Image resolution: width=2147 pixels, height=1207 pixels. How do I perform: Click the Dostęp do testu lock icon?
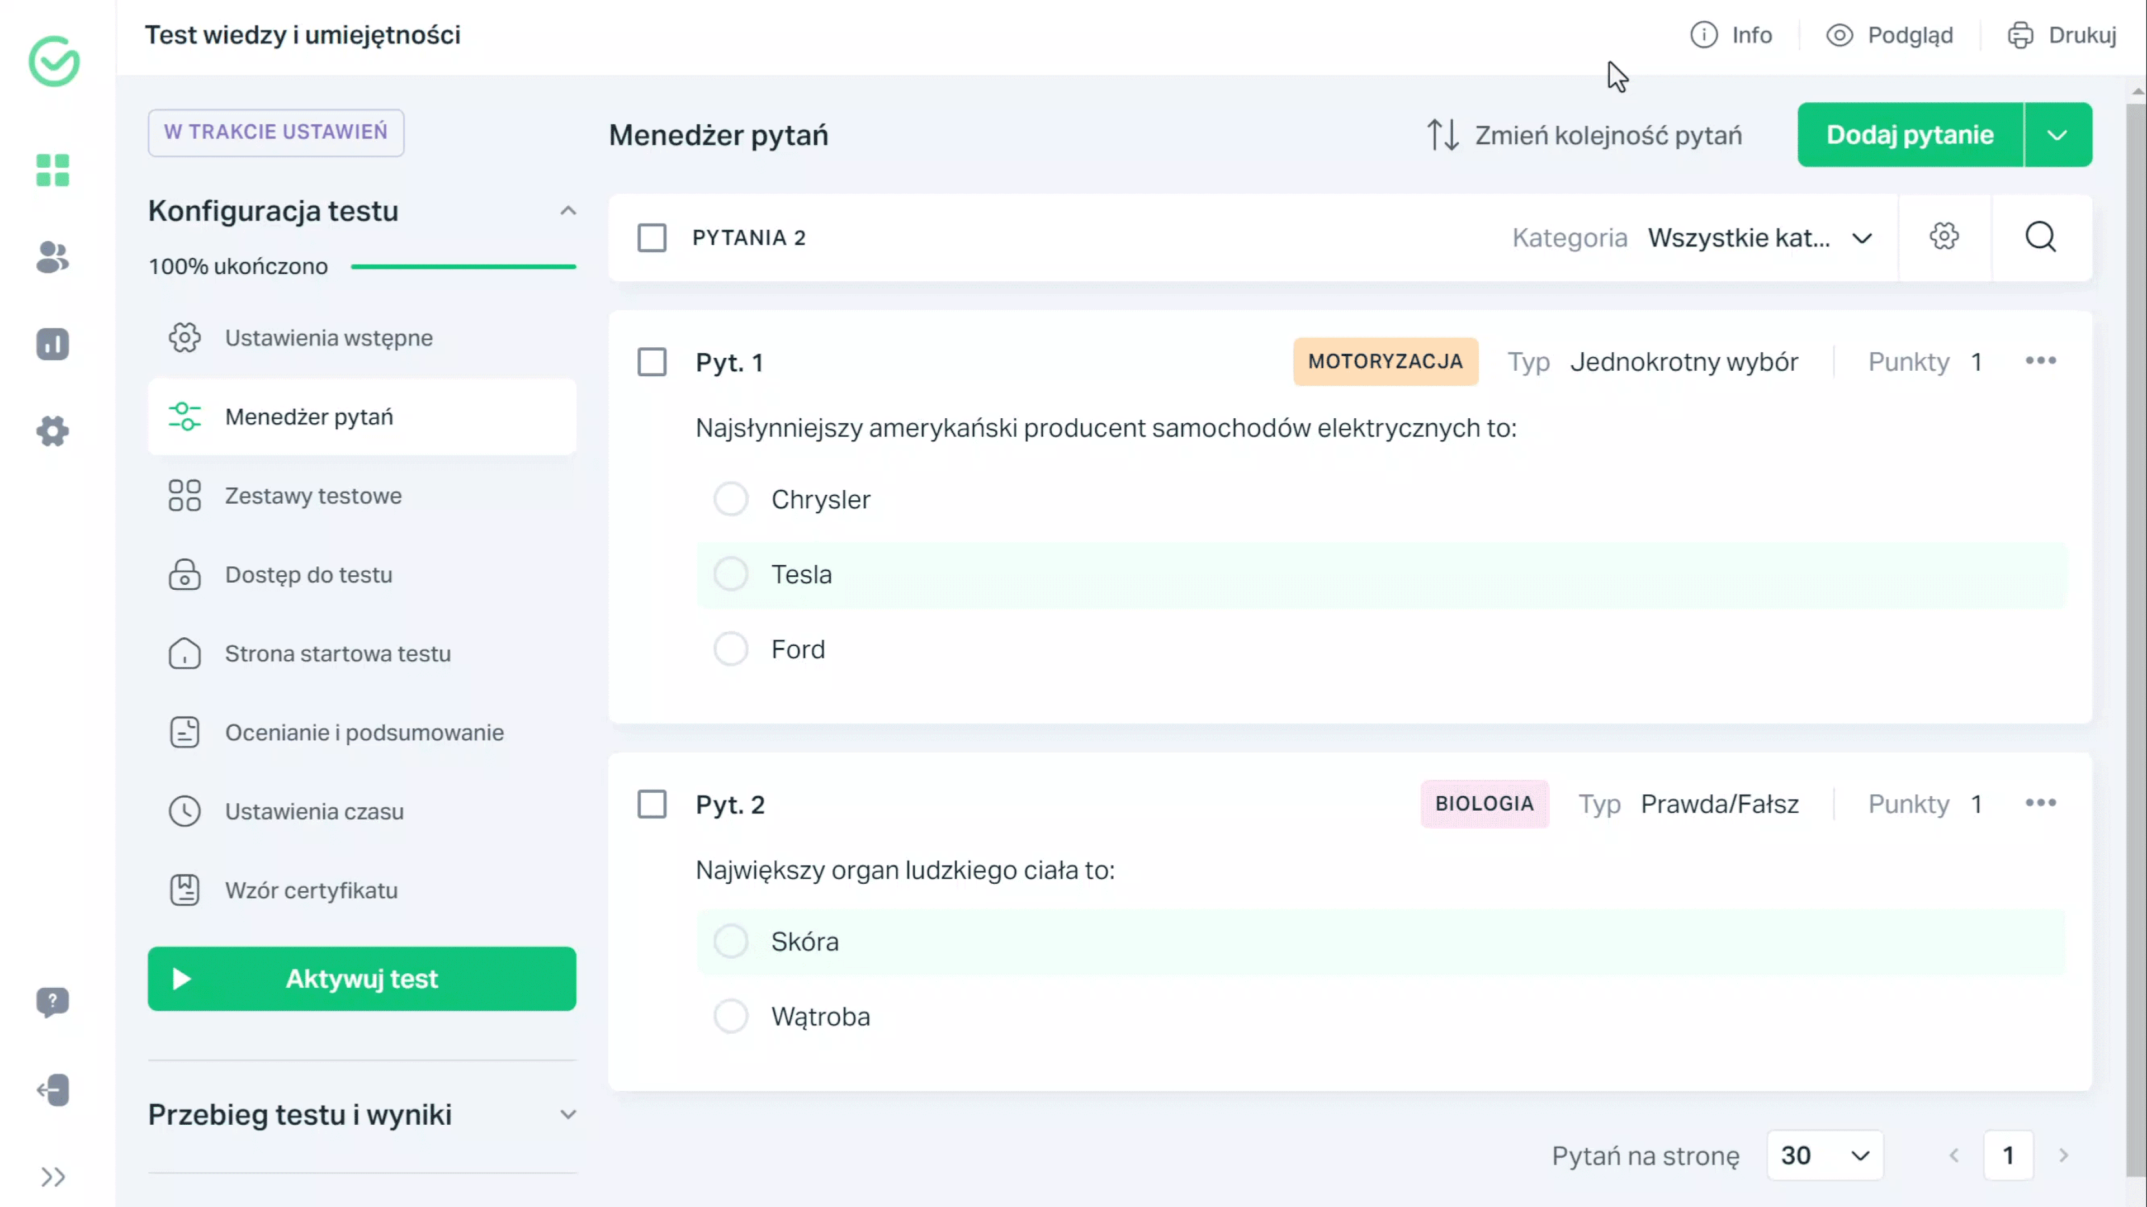(x=183, y=573)
